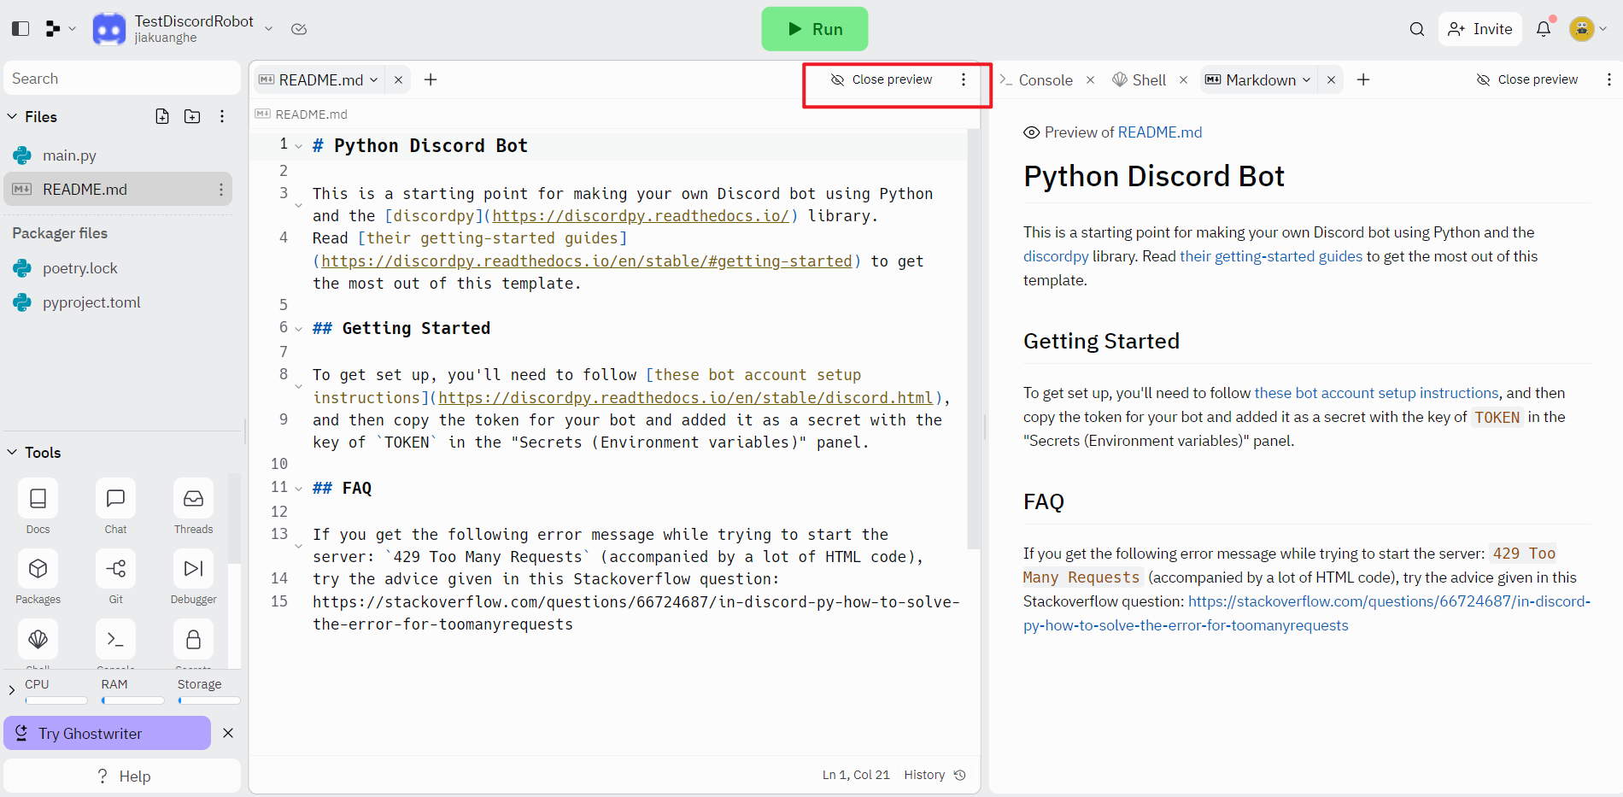Dismiss the Try Ghostwriter banner
Screen dimensions: 1623x797
click(x=228, y=733)
